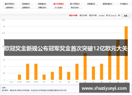Switch to 和数值统计 tab
Image resolution: width=132 pixels, height=95 pixels.
pos(26,4)
